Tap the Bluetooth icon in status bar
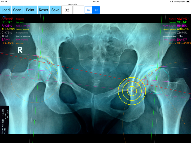The image size is (191, 143). tap(172, 2)
